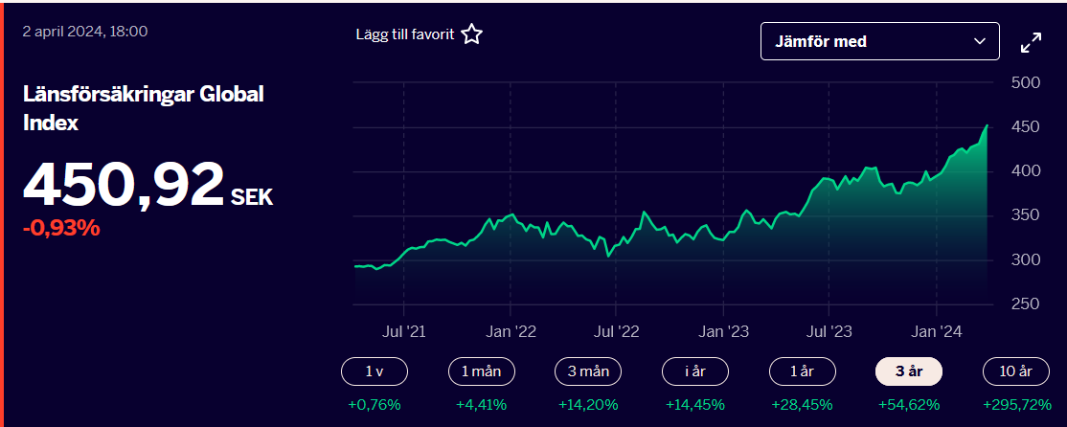Click the +14,45% year-to-date return
Image resolution: width=1067 pixels, height=427 pixels.
pyautogui.click(x=695, y=405)
